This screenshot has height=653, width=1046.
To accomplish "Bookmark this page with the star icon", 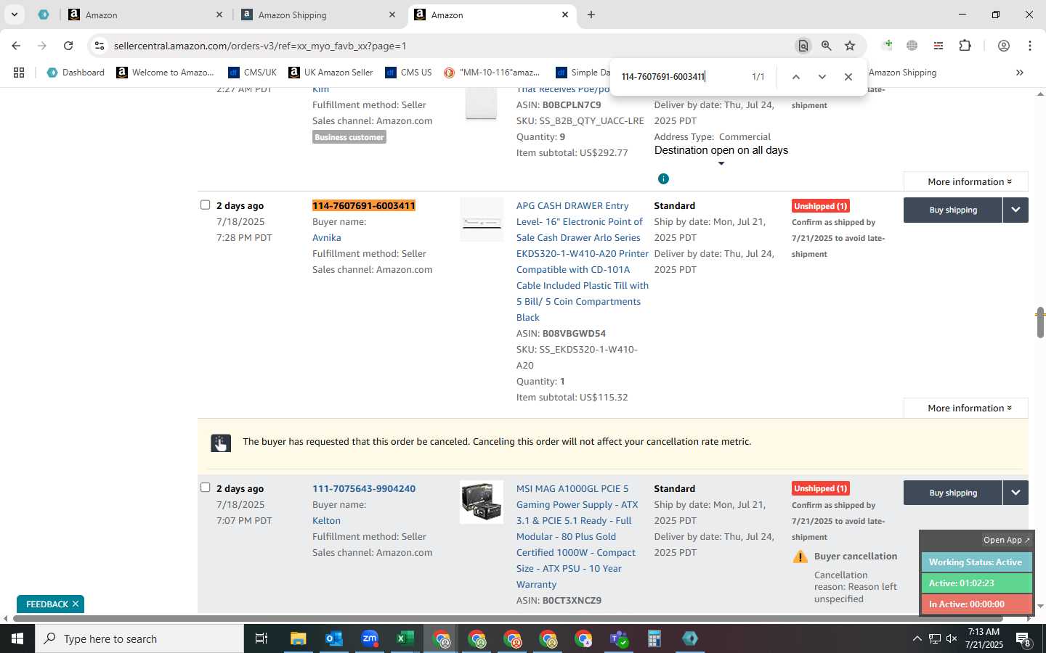I will coord(850,46).
